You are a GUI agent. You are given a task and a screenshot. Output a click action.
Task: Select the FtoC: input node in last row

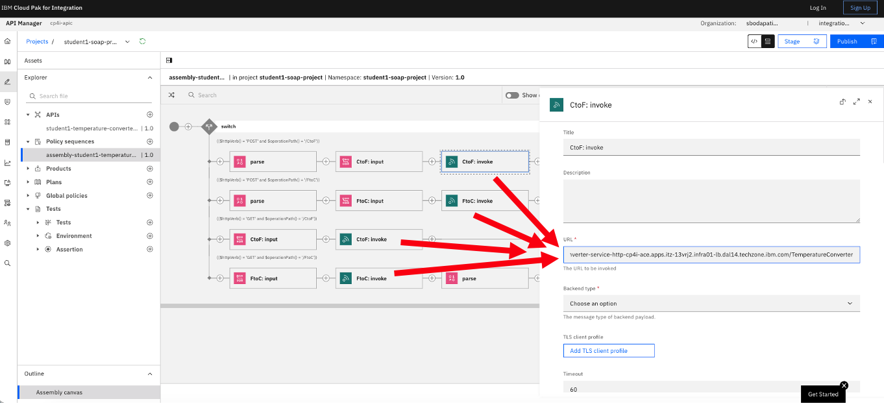coord(273,278)
